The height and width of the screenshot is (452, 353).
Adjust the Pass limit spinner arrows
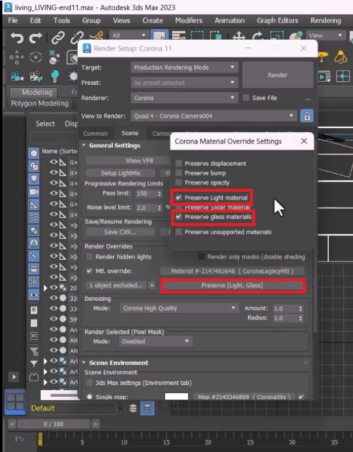(x=159, y=193)
